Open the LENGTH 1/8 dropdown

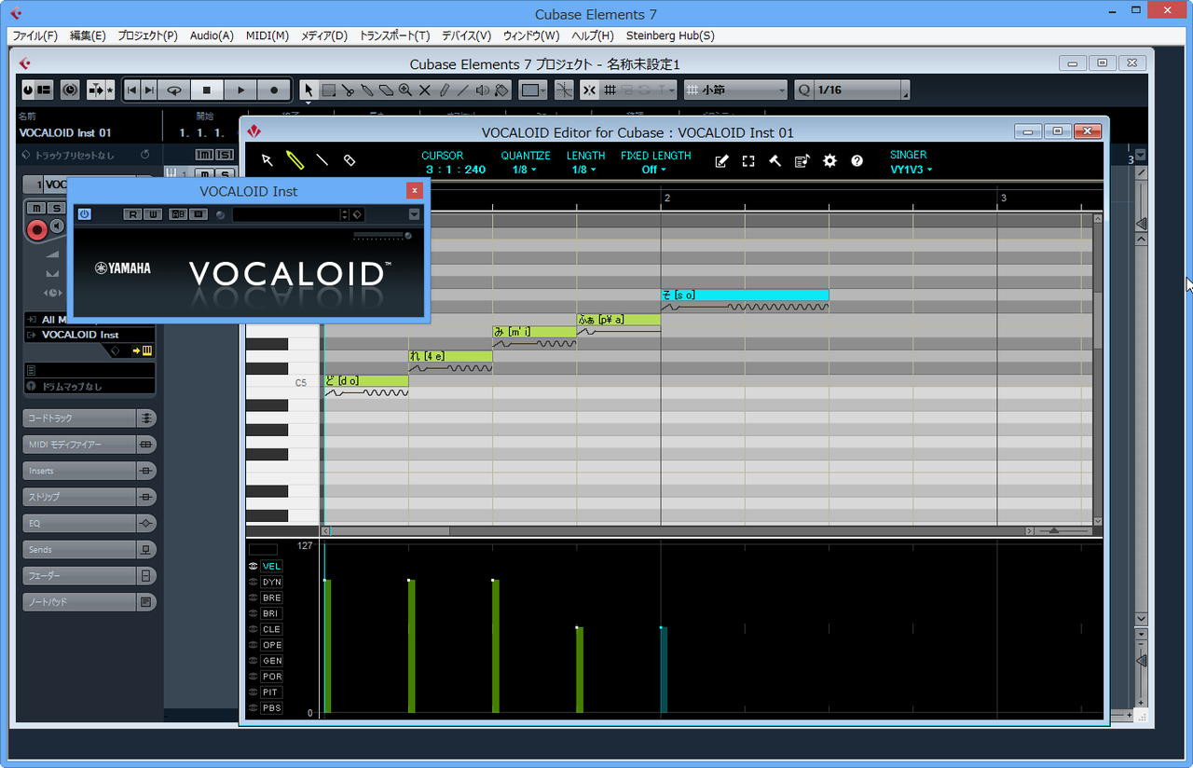(x=585, y=170)
